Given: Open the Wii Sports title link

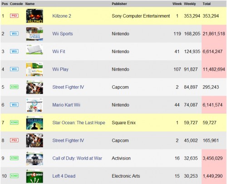Looking at the screenshot, I should [x=63, y=34].
